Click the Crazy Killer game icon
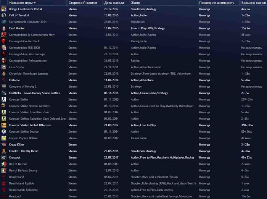This screenshot has width=267, height=199. 4,144
